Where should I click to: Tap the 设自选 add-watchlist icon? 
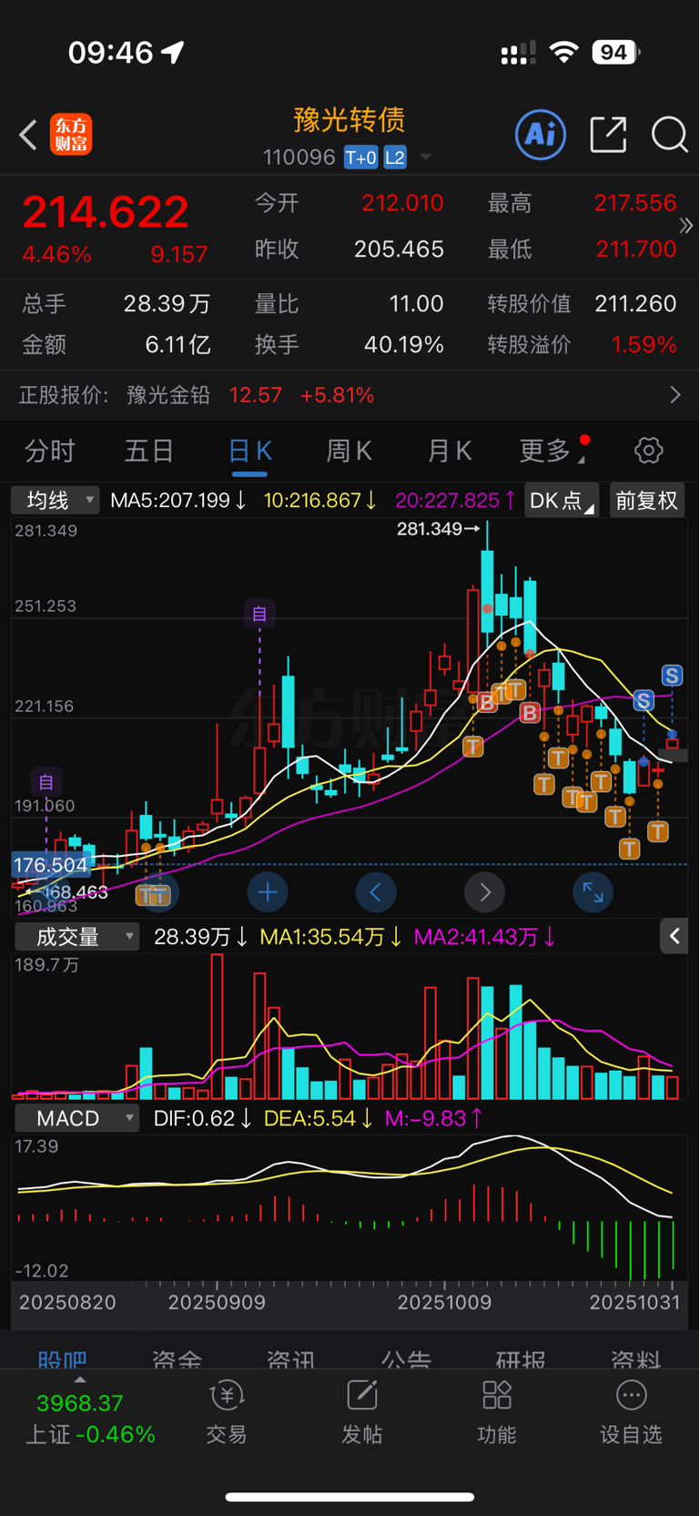click(631, 1412)
